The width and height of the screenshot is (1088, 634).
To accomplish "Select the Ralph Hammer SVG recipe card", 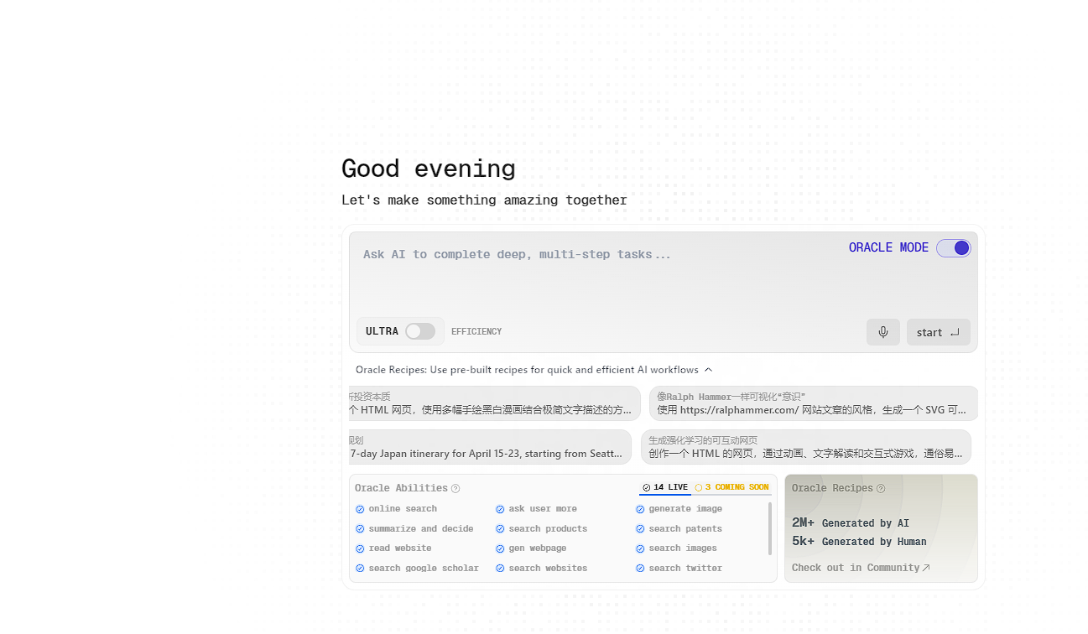I will 812,403.
